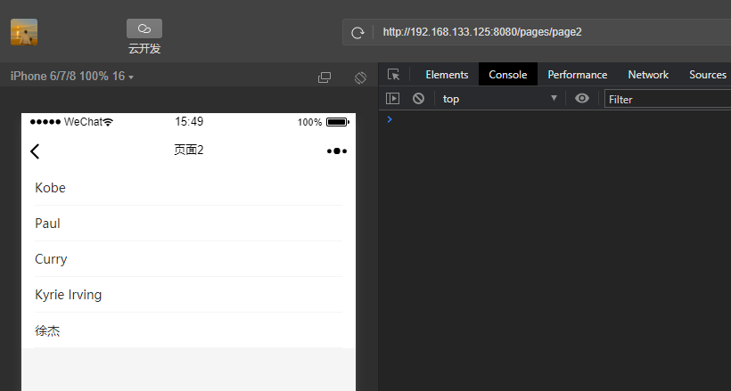Open the iPhone 6/7/8 device dropdown

[x=72, y=77]
